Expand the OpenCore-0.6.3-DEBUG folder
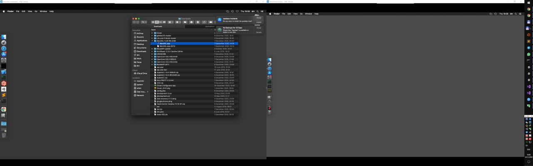This screenshot has width=533, height=166. tap(152, 59)
